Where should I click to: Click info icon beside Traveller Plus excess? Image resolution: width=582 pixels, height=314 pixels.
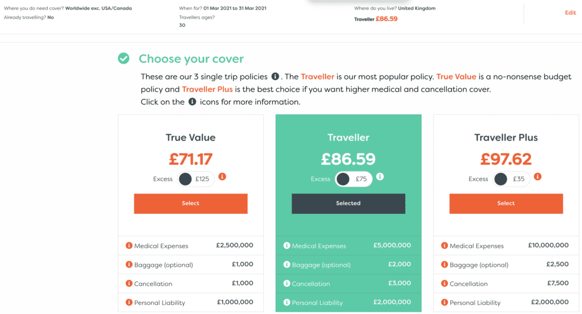coord(538,177)
